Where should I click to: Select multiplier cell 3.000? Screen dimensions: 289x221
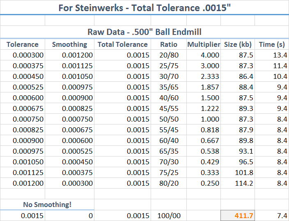[x=204, y=66]
